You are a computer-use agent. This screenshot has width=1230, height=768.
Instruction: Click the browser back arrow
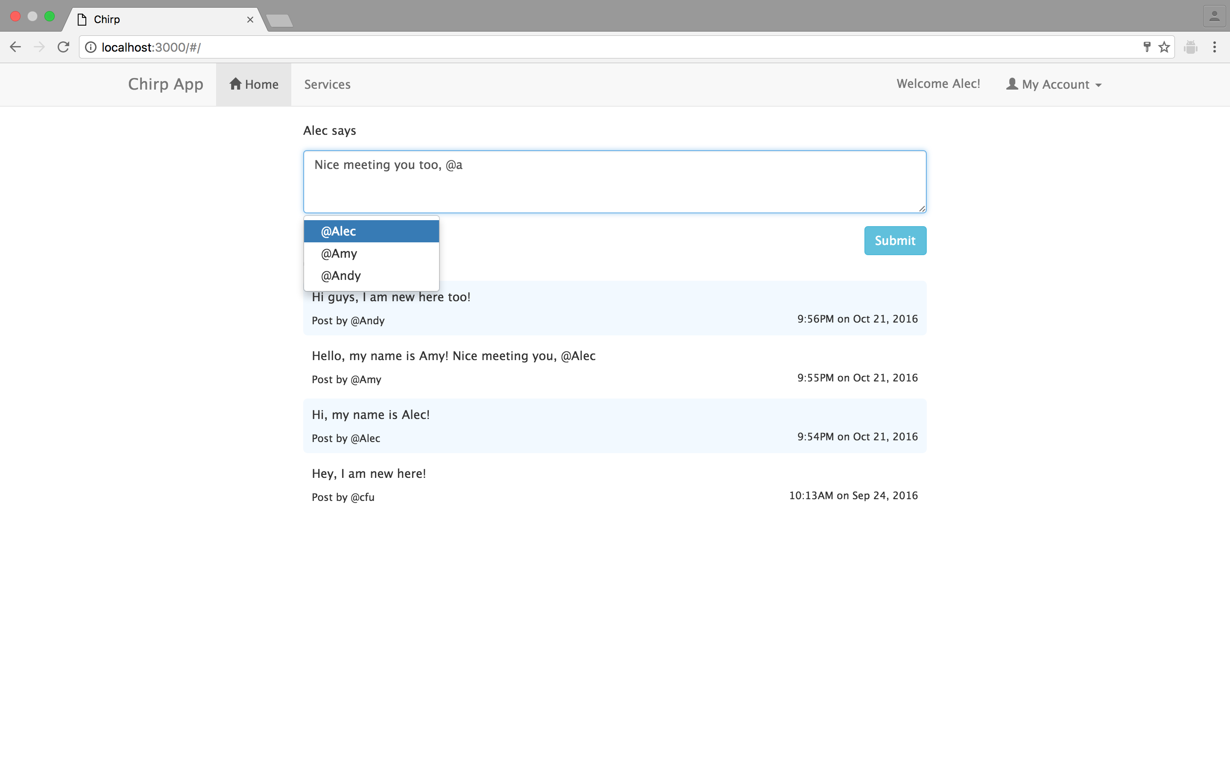pyautogui.click(x=15, y=47)
